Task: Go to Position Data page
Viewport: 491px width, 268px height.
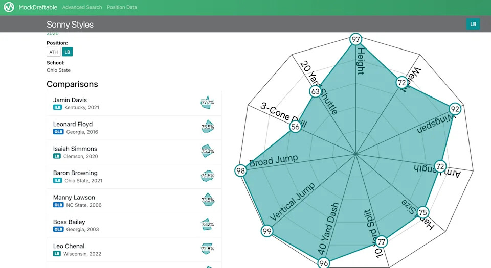Action: coord(122,8)
